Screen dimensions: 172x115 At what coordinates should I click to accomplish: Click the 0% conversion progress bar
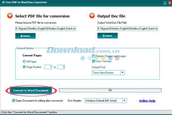tap(110, 90)
